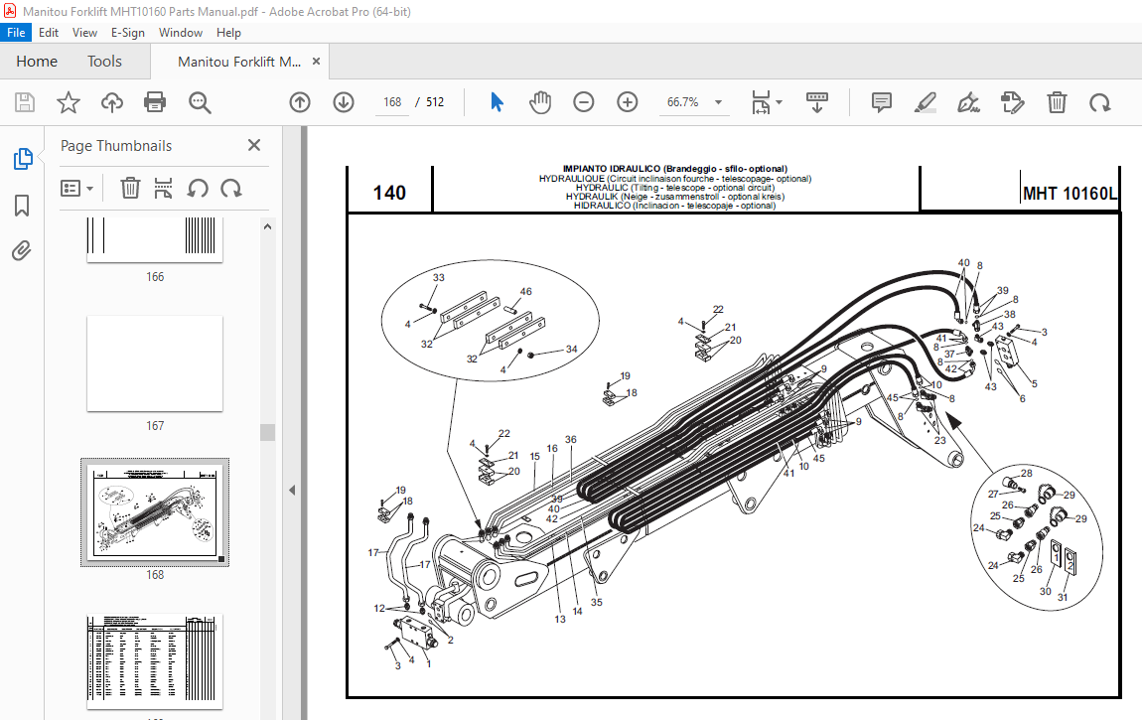Switch to the Tools tab
Screen dimensions: 1142x720
104,62
